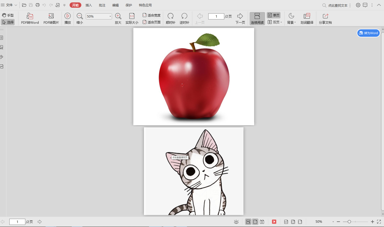Screen dimensions: 384x227
Task: Toggle eye protection mode icon
Action: [236, 222]
